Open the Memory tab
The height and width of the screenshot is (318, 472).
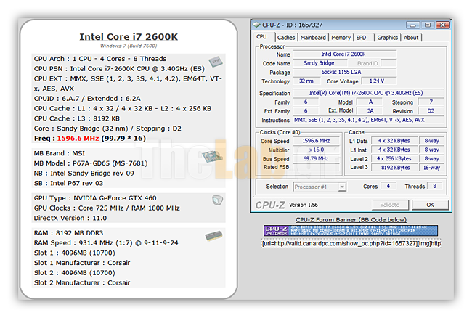(341, 38)
